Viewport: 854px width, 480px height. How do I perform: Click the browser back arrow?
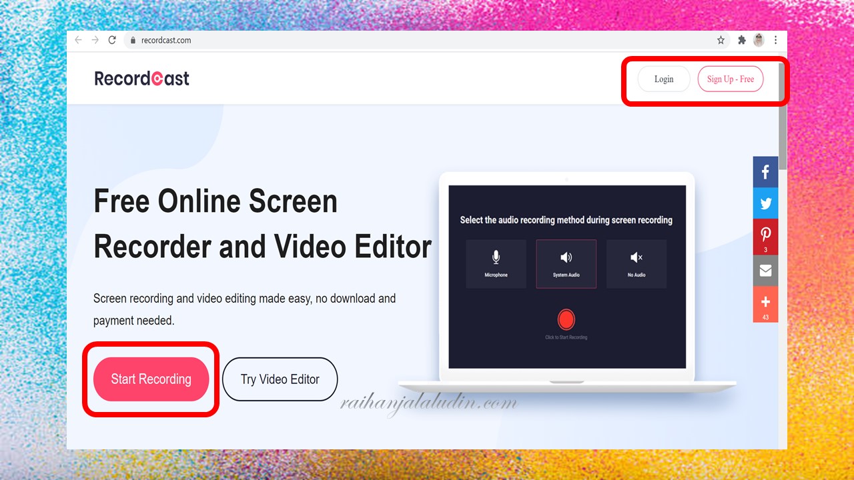point(78,40)
